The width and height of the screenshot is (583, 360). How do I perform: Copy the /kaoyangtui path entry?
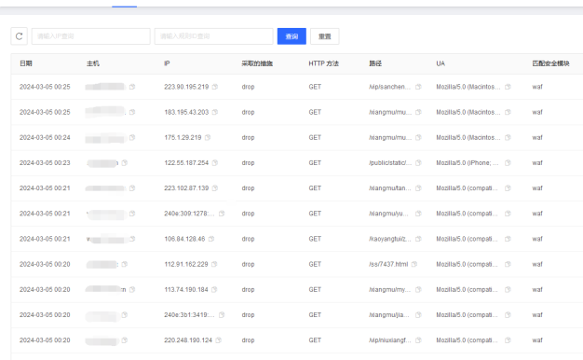(418, 239)
